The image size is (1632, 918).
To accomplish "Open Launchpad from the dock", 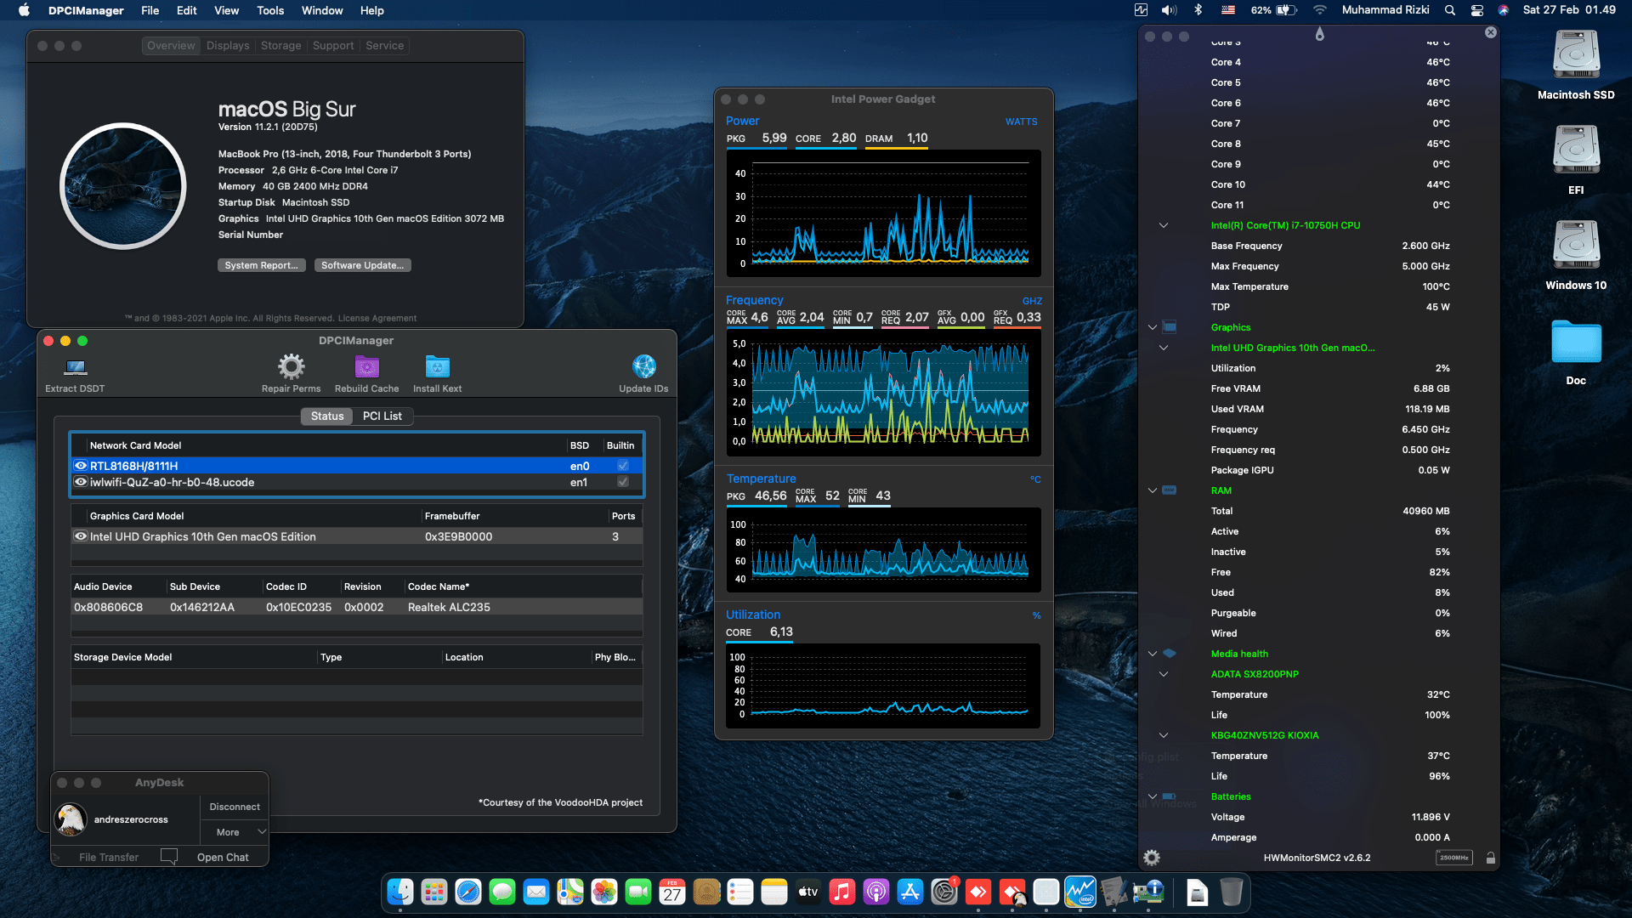I will (x=434, y=892).
